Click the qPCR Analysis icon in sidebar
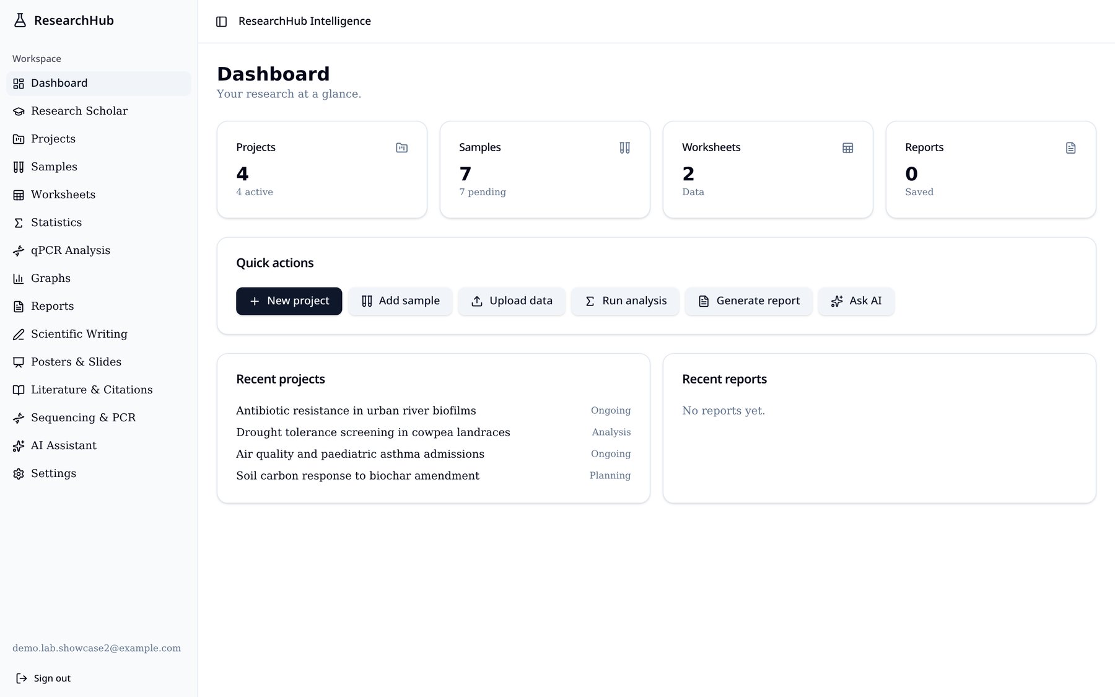The width and height of the screenshot is (1115, 697). 19,251
